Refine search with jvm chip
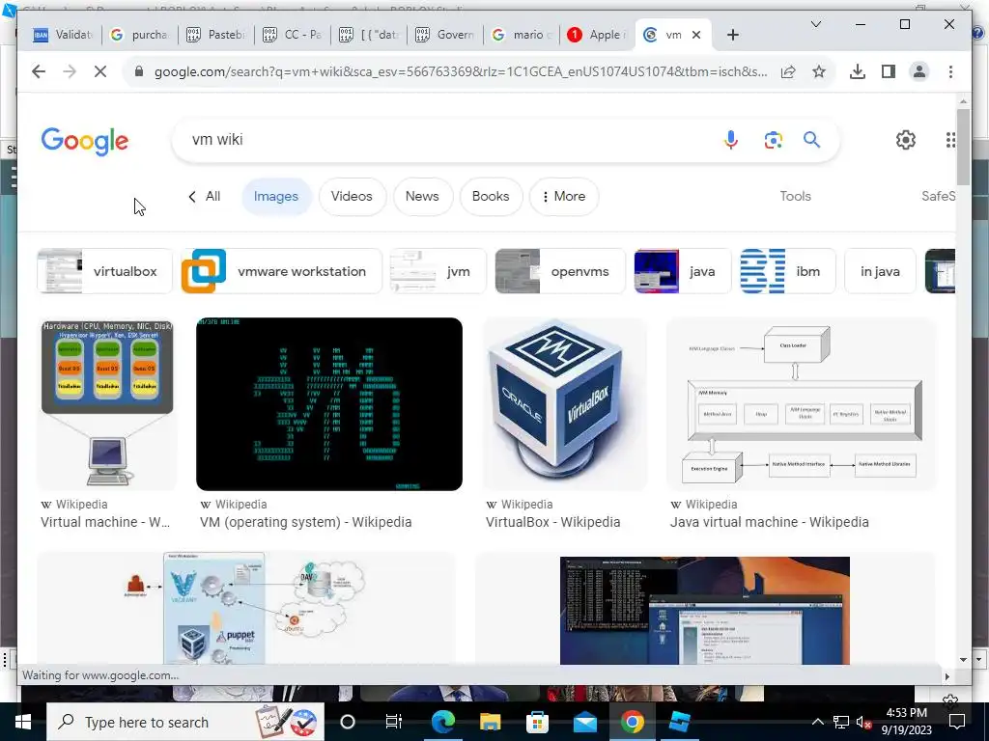 coord(438,271)
